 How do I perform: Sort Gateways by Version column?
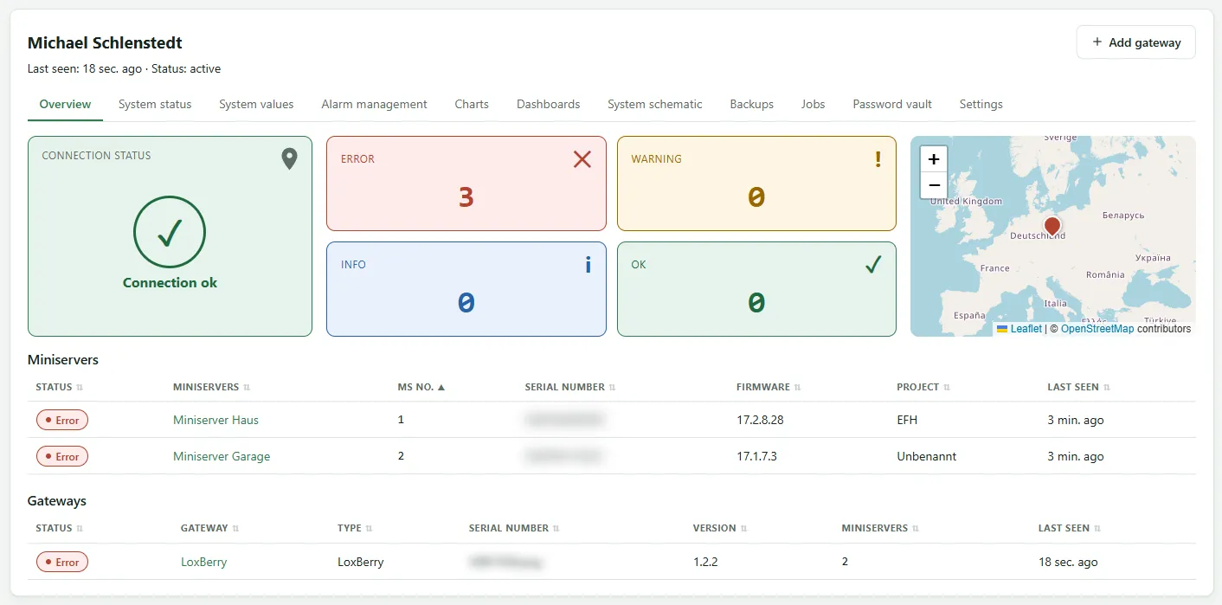click(x=720, y=528)
